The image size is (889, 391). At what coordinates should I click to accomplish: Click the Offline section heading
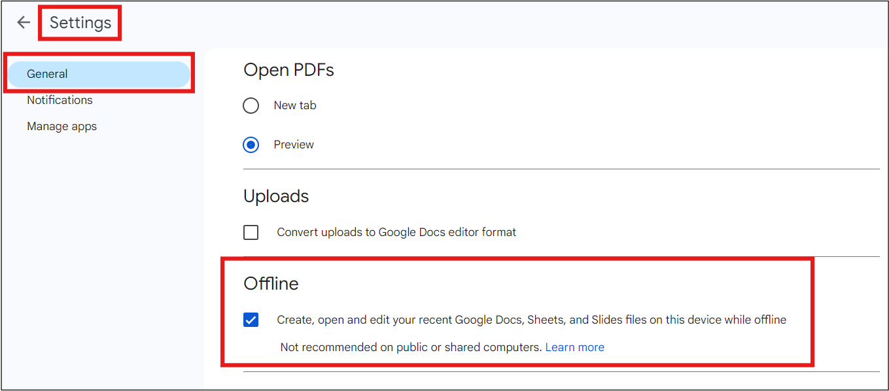271,283
